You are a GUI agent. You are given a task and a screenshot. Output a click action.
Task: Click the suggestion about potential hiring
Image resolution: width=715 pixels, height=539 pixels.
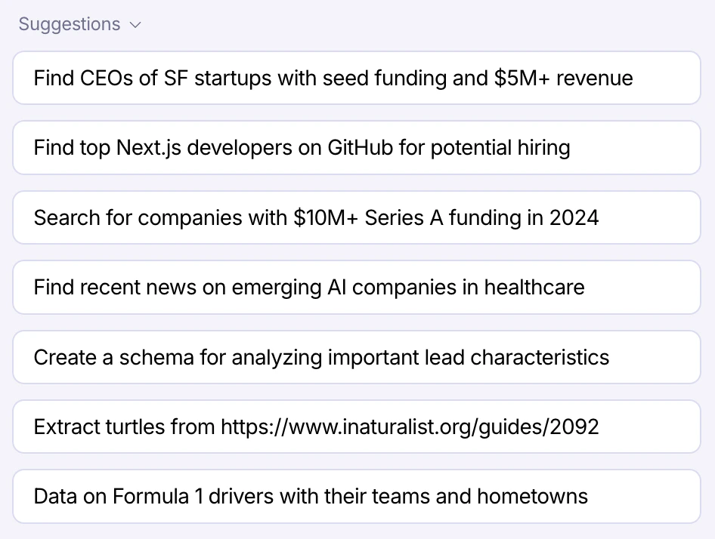[357, 148]
